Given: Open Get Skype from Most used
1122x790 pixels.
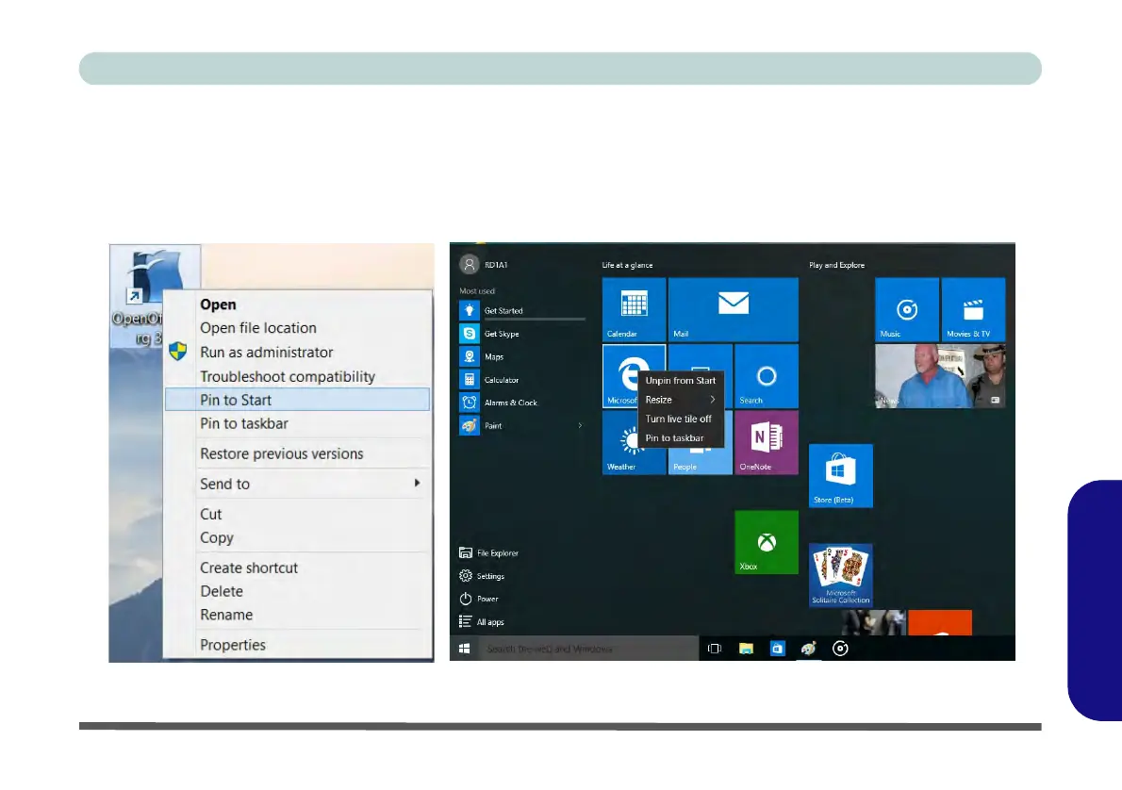Looking at the screenshot, I should pyautogui.click(x=522, y=334).
